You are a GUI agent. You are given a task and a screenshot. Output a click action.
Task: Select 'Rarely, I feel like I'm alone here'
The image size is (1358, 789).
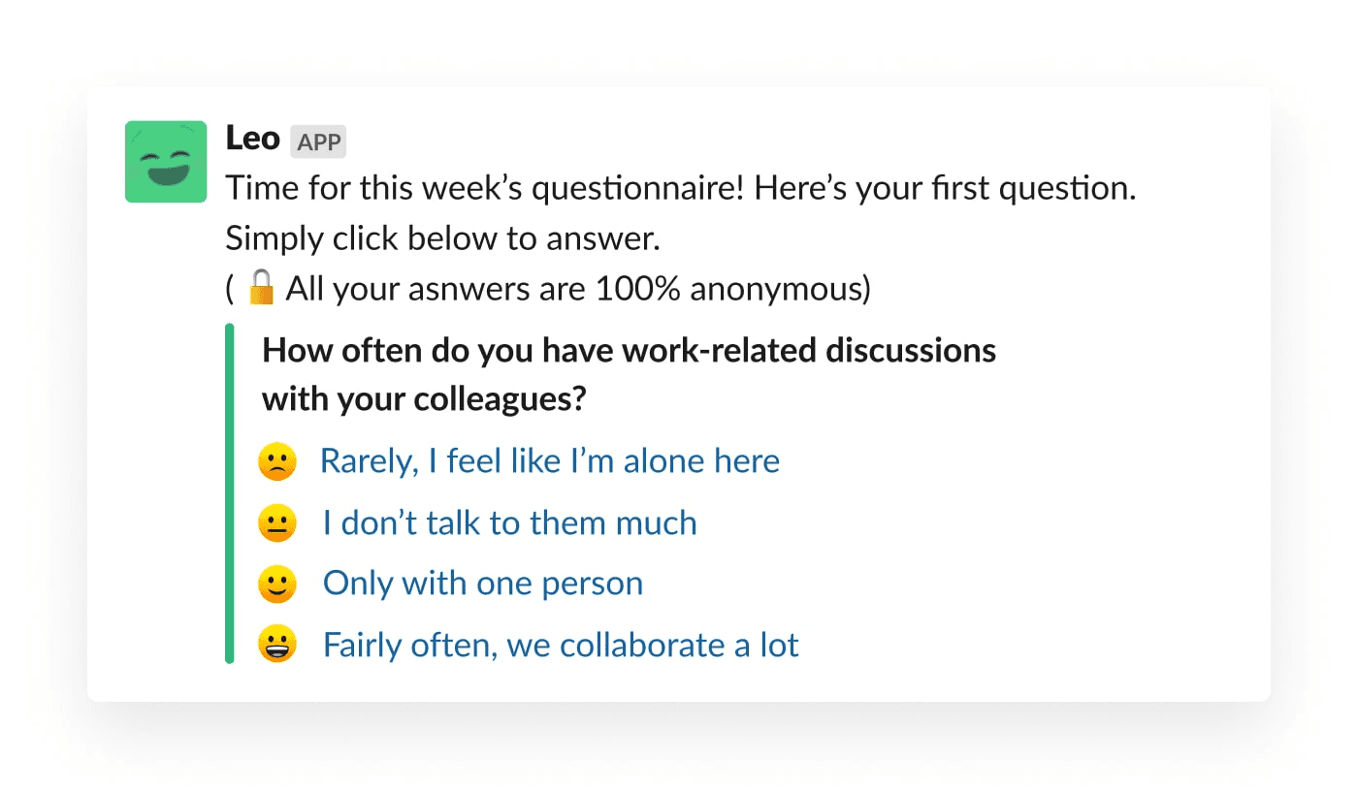(549, 460)
